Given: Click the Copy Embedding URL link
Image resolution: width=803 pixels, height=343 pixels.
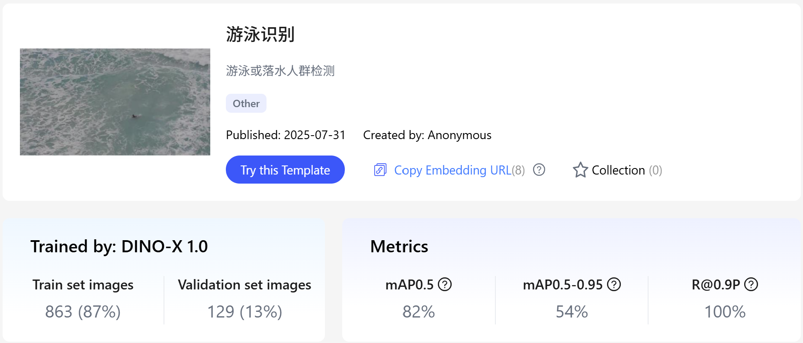Looking at the screenshot, I should [453, 170].
